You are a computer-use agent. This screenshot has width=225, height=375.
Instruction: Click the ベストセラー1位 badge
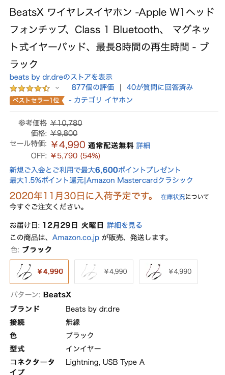(37, 100)
